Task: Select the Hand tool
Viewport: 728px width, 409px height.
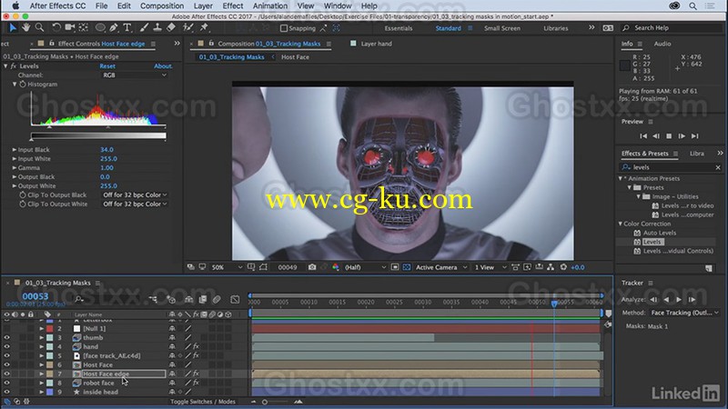Action: pyautogui.click(x=26, y=28)
